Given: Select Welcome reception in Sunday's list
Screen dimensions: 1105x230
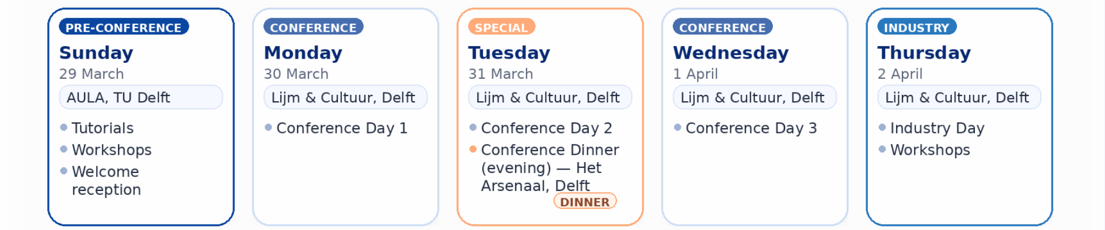Looking at the screenshot, I should (106, 180).
